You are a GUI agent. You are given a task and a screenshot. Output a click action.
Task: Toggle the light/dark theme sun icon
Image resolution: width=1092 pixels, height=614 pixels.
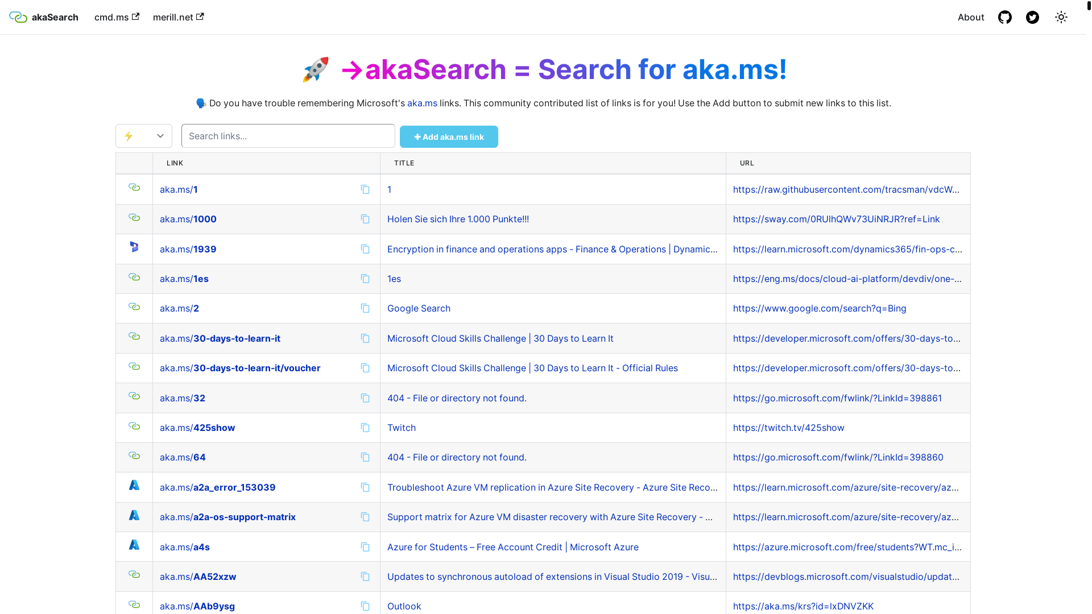pyautogui.click(x=1061, y=17)
